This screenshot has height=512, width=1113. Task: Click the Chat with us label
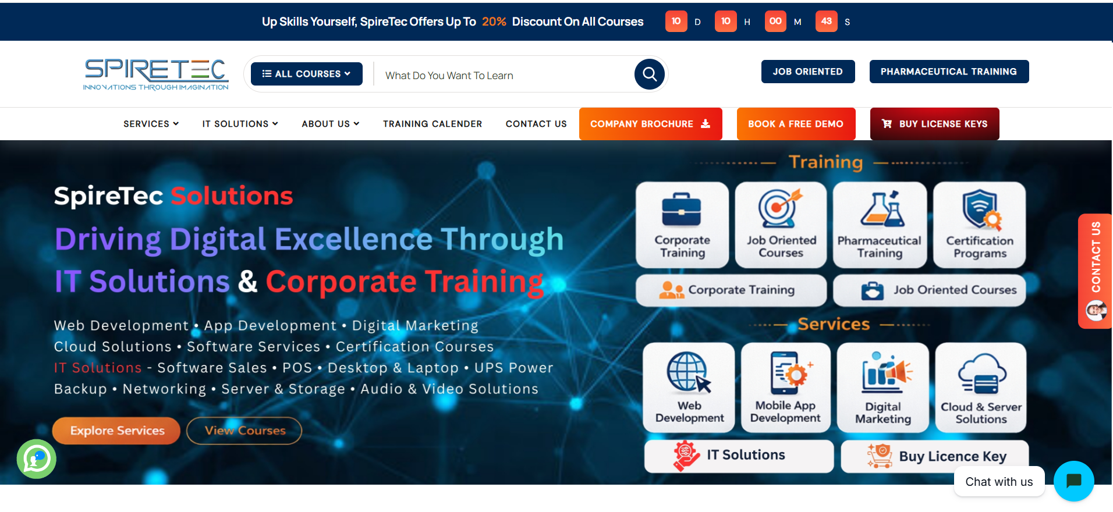[999, 482]
